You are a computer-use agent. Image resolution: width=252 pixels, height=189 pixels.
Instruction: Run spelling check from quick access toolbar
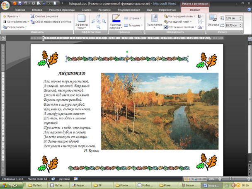point(44,3)
